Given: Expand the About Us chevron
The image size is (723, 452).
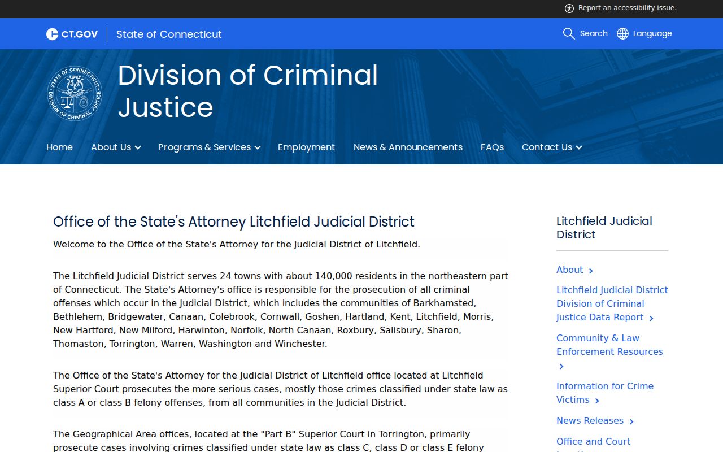Looking at the screenshot, I should tap(138, 147).
